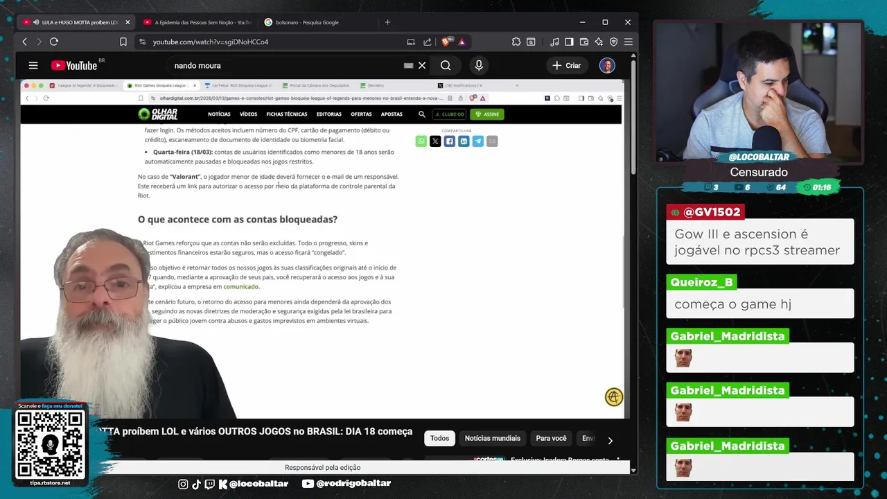This screenshot has height=499, width=887.
Task: Share the article via email icon
Action: click(492, 141)
